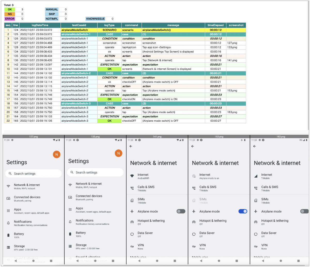Tap the Internet globe icon in 153.png
Image resolution: width=310 pixels, height=267 pixels.
pyautogui.click(x=194, y=176)
